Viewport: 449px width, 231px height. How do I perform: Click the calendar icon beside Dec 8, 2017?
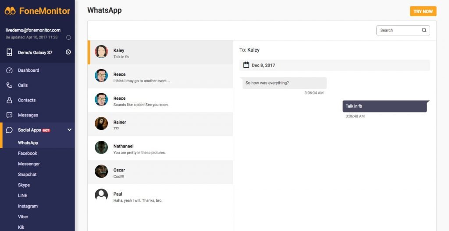pos(246,65)
